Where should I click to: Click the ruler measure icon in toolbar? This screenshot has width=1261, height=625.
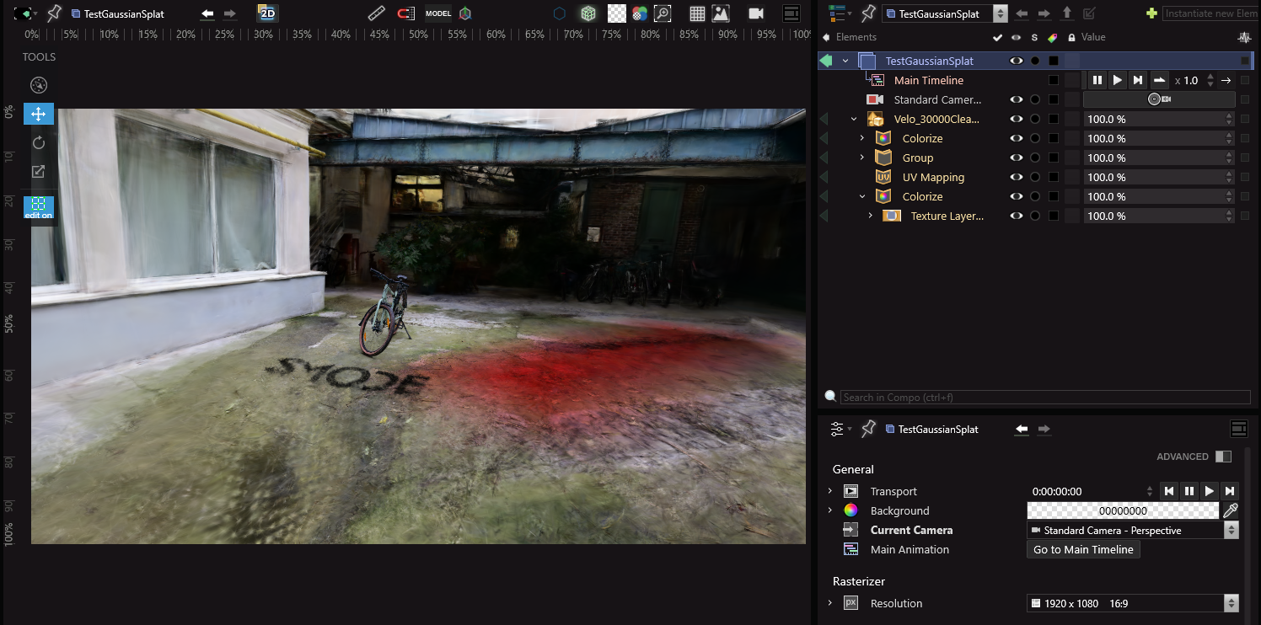point(377,13)
